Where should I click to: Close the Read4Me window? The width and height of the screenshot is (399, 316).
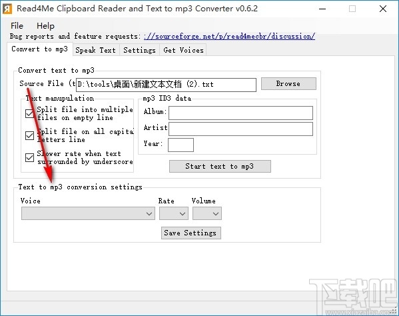coord(383,9)
